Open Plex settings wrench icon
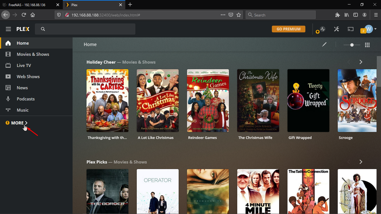 pos(337,29)
